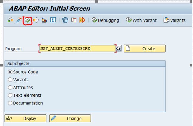This screenshot has width=193, height=126.
Task: Click the Copy program icon
Action: click(74, 20)
